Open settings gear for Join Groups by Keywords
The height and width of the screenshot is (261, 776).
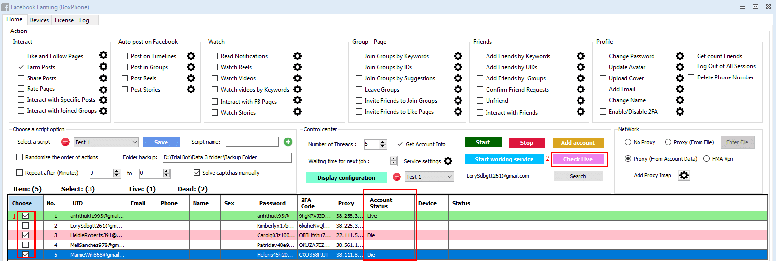(x=458, y=56)
